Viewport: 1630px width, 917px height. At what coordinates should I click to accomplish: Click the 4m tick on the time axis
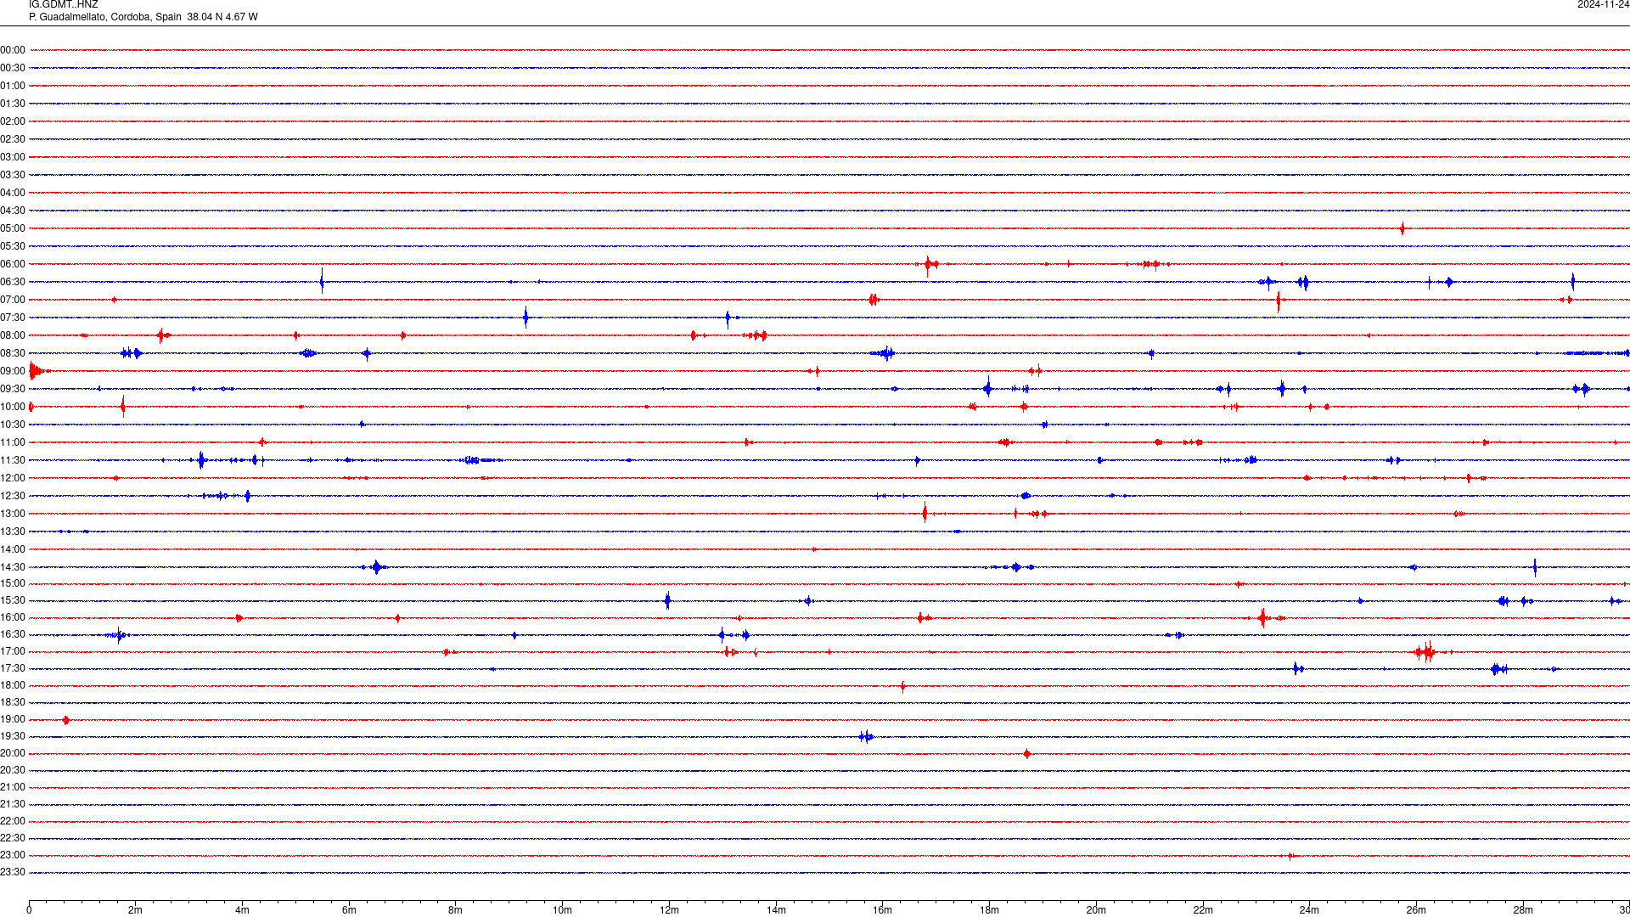tap(242, 910)
